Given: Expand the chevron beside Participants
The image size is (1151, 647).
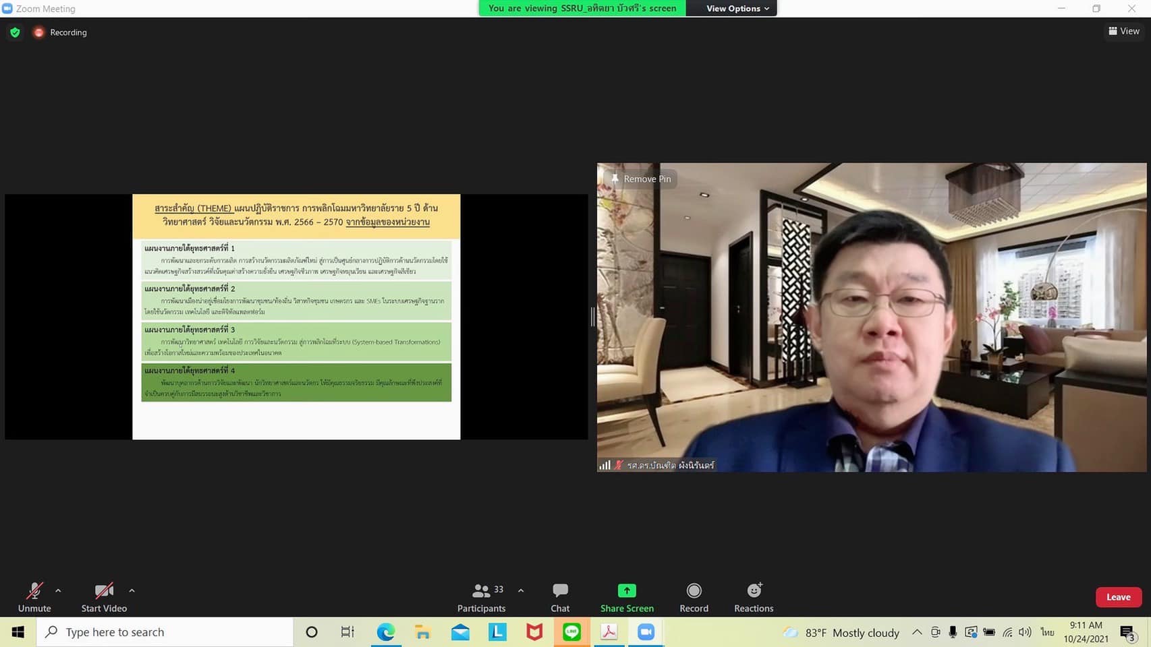Looking at the screenshot, I should coord(521,591).
